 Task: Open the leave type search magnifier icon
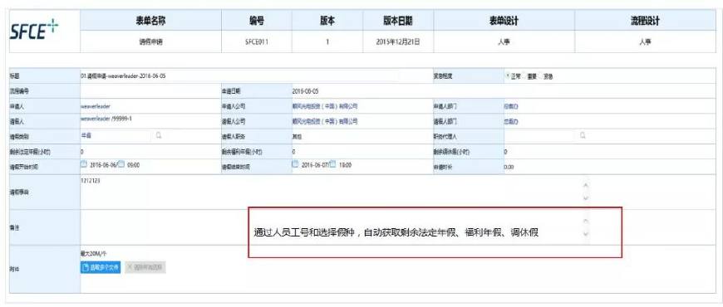coord(158,136)
